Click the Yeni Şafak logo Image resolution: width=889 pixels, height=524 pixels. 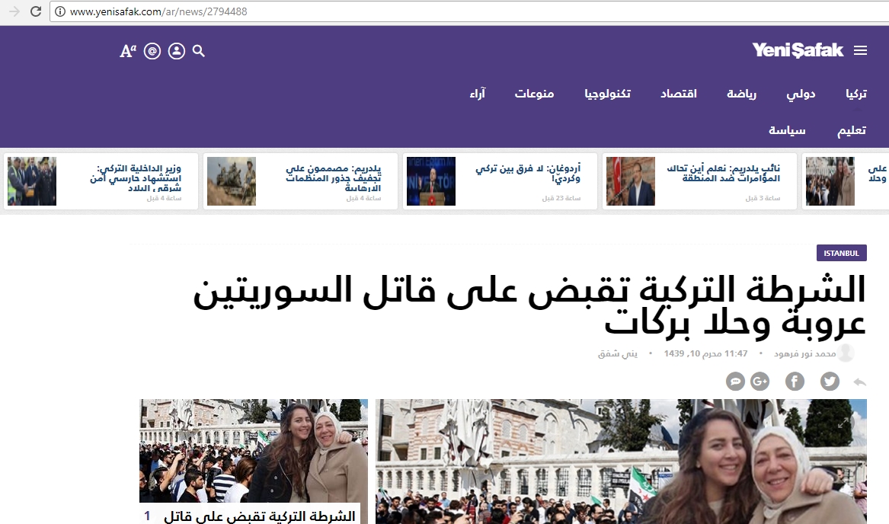pyautogui.click(x=798, y=50)
